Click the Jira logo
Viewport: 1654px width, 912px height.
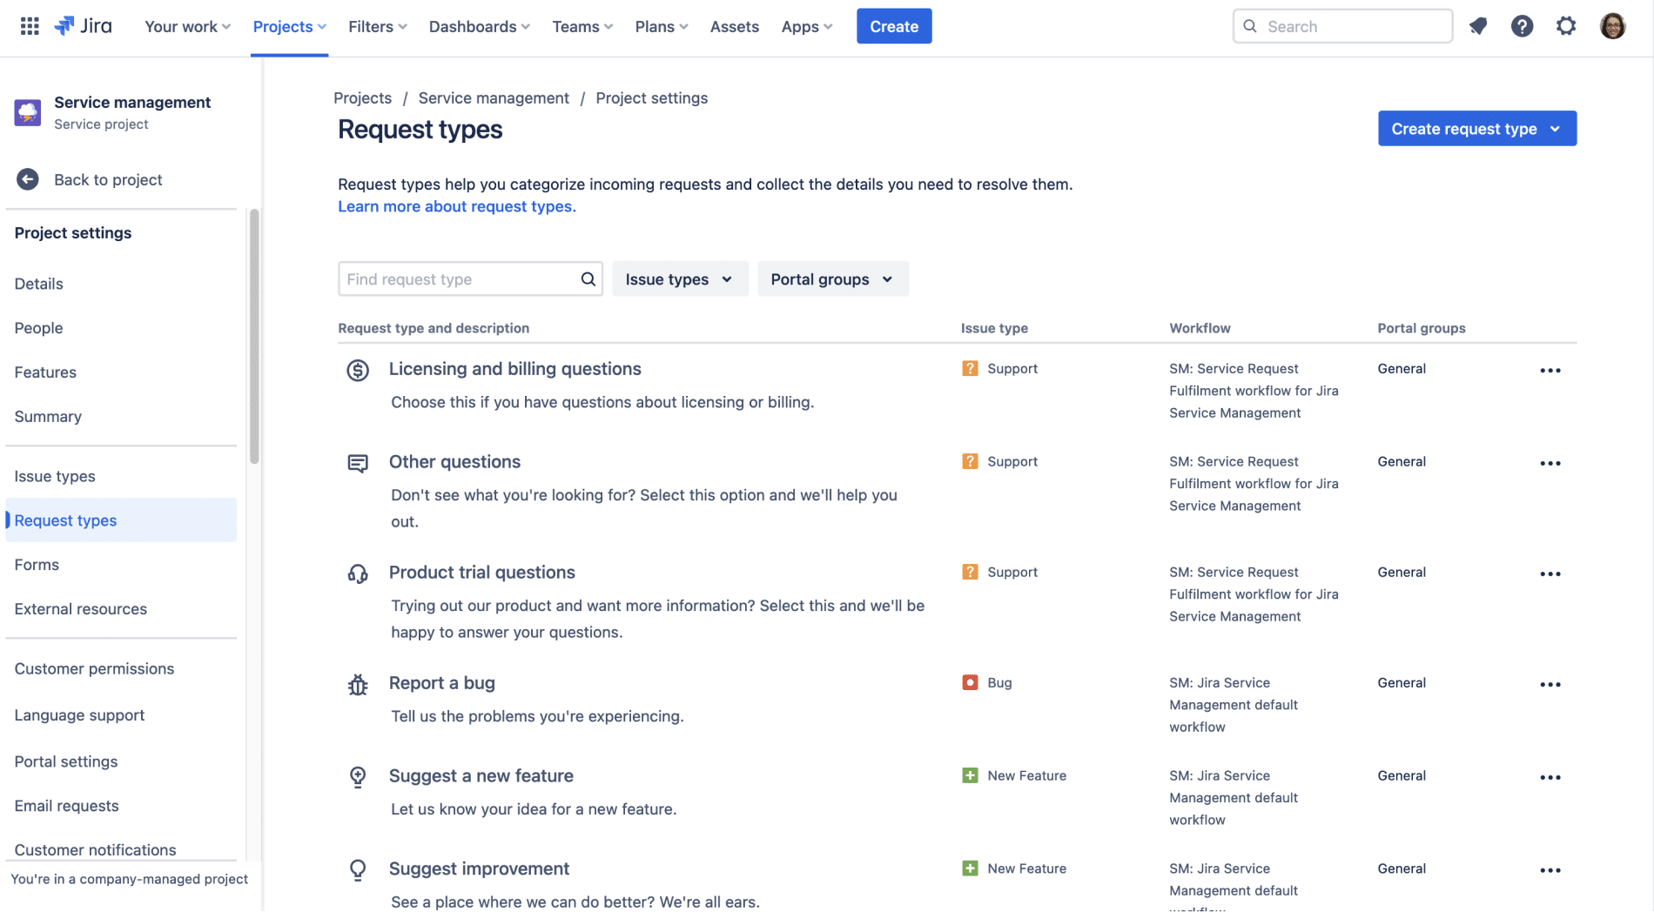(84, 26)
